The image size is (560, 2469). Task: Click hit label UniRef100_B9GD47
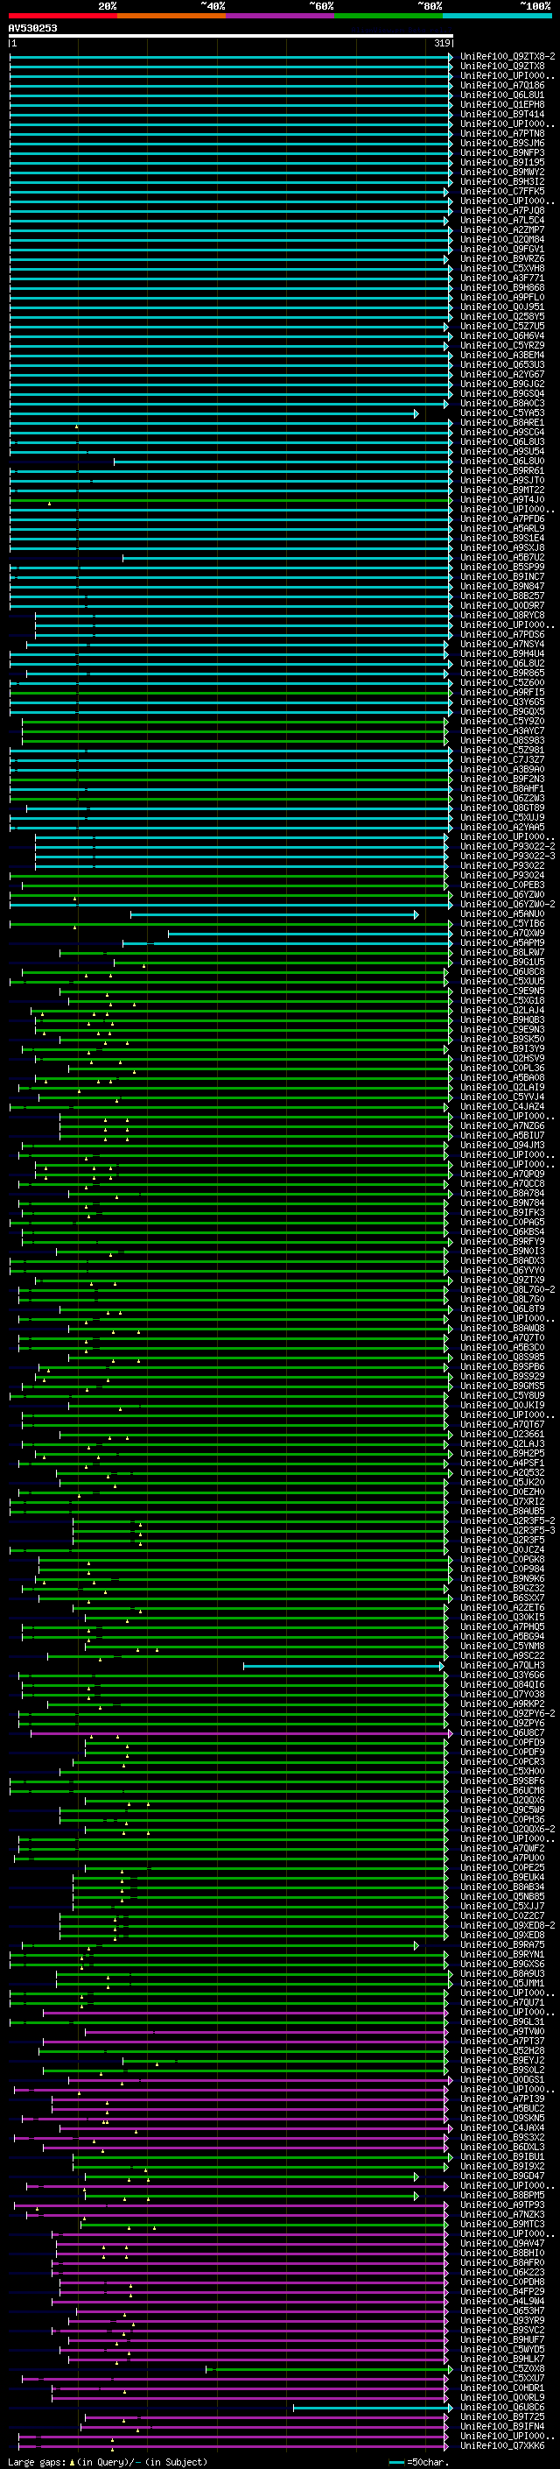[x=502, y=2176]
